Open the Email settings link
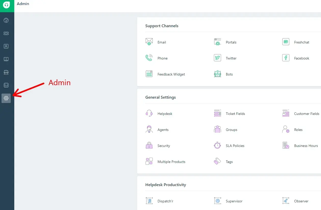This screenshot has width=321, height=210. [162, 42]
